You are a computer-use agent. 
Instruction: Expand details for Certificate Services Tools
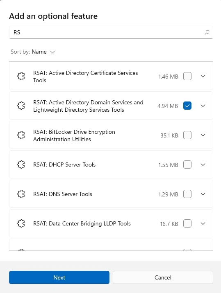pos(203,76)
